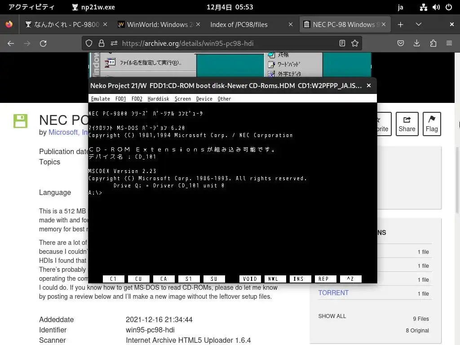Open the Firefox hamburger menu
Image resolution: width=460 pixels, height=345 pixels.
click(449, 44)
